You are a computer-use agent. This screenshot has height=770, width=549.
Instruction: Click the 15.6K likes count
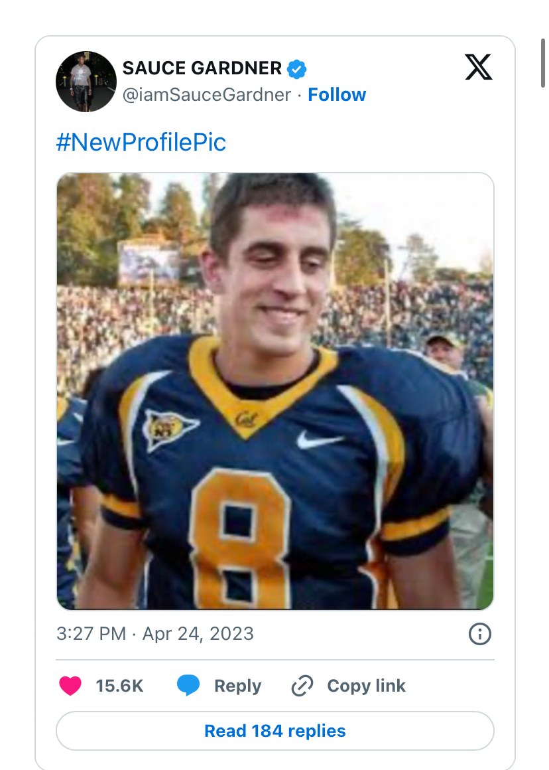119,686
